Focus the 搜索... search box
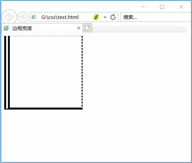The width and height of the screenshot is (192, 163). [x=155, y=17]
